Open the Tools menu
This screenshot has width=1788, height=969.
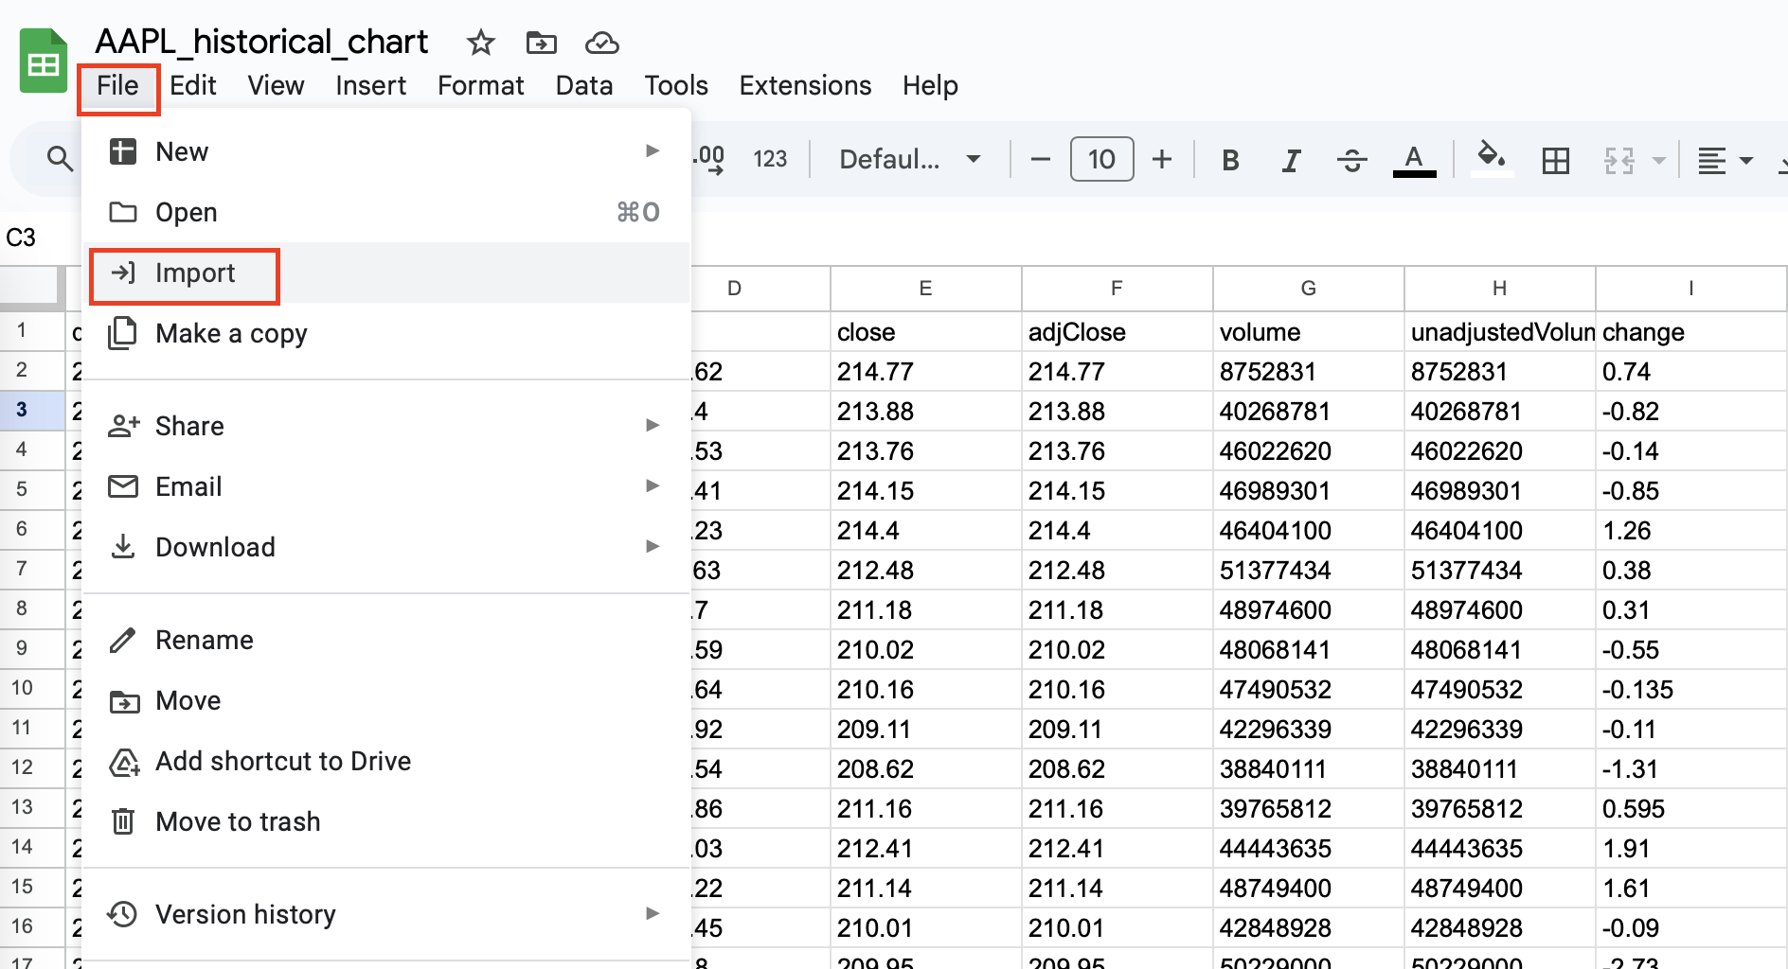click(x=676, y=86)
